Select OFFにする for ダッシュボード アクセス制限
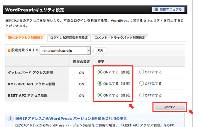The image size is (201, 127). pos(142,72)
